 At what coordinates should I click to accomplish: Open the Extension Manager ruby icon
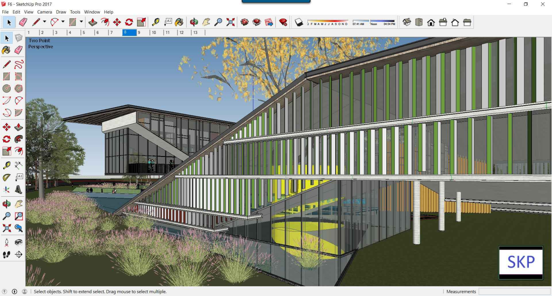283,22
